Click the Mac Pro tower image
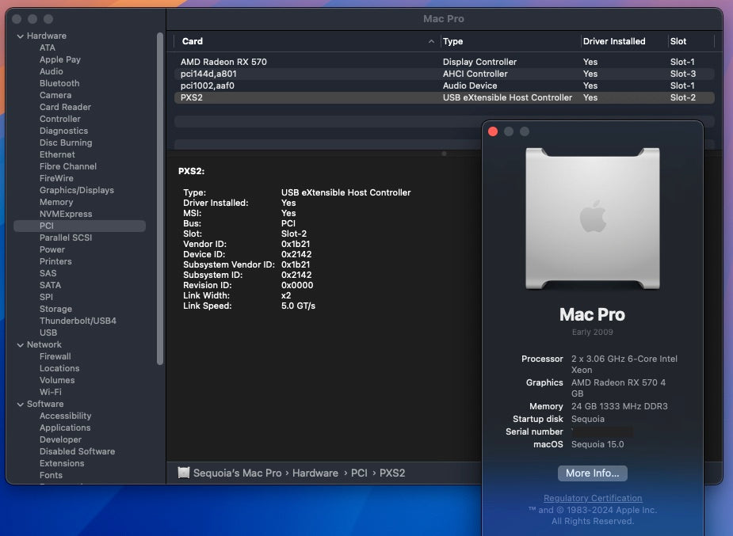Image resolution: width=733 pixels, height=536 pixels. point(592,216)
